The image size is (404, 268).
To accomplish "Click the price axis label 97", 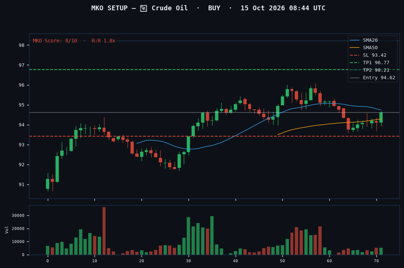I will click(x=22, y=65).
